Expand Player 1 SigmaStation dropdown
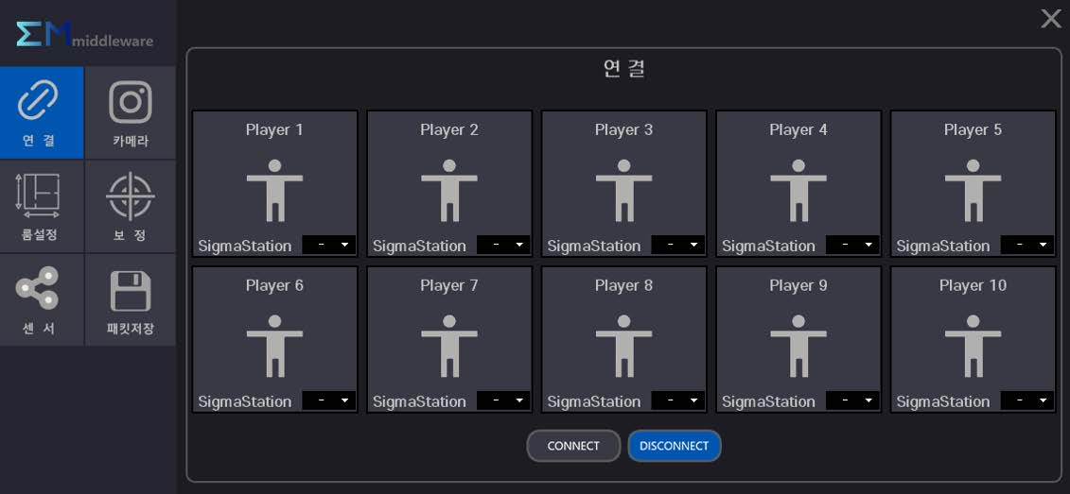This screenshot has width=1070, height=494. pyautogui.click(x=329, y=245)
